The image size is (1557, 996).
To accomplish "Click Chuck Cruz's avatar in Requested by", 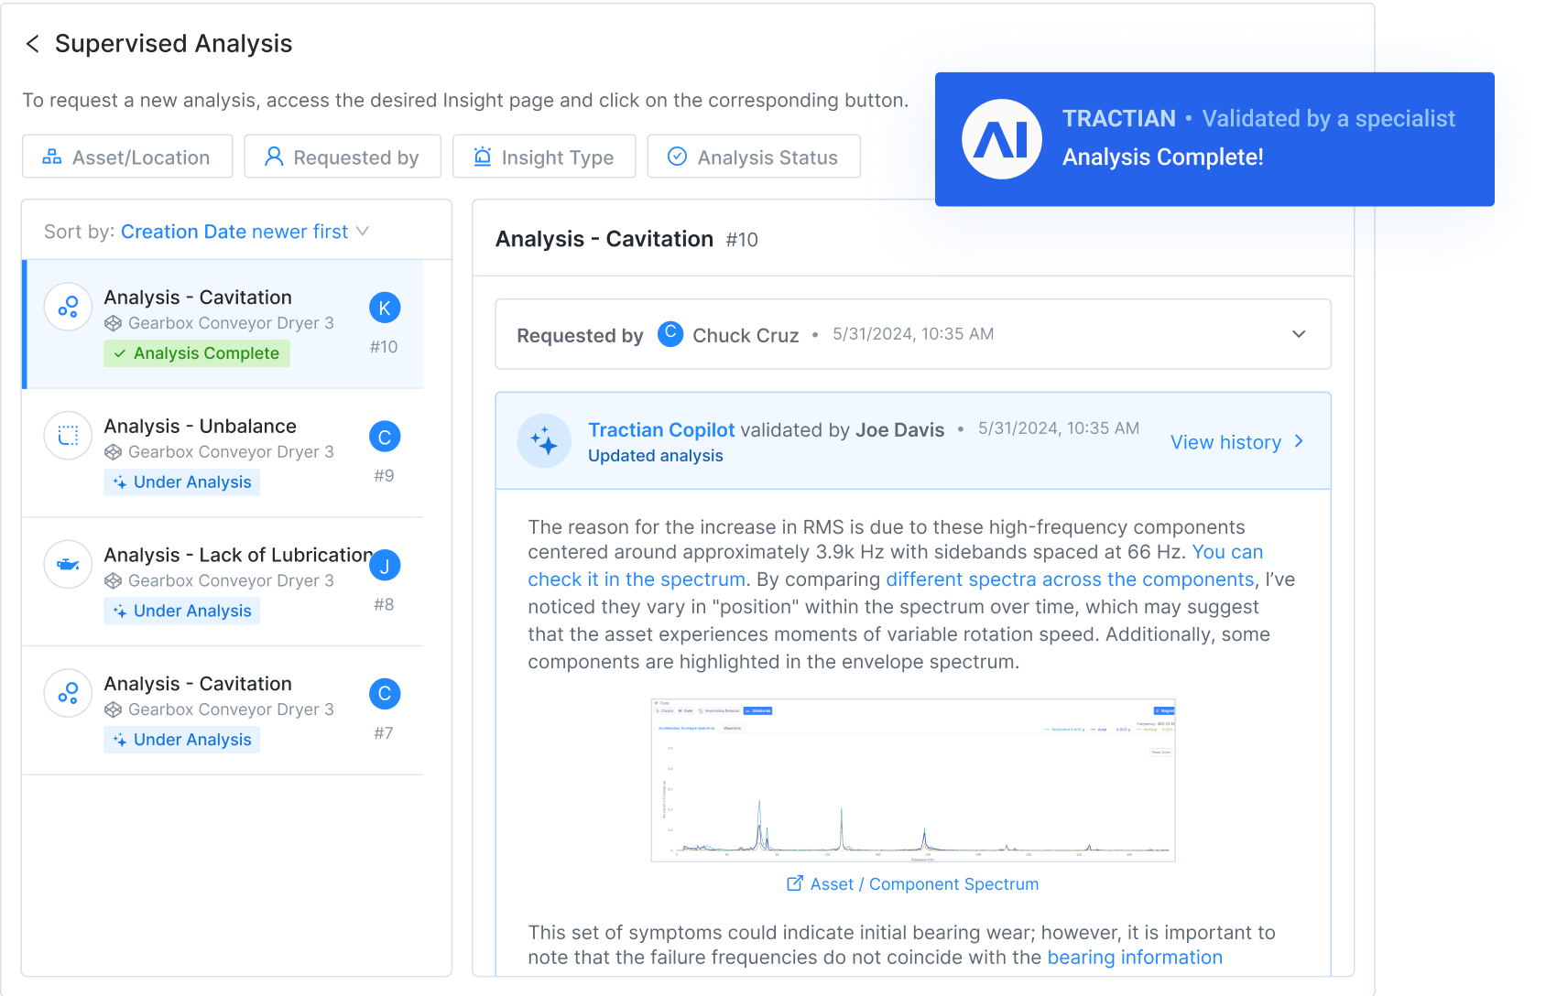I will [670, 334].
